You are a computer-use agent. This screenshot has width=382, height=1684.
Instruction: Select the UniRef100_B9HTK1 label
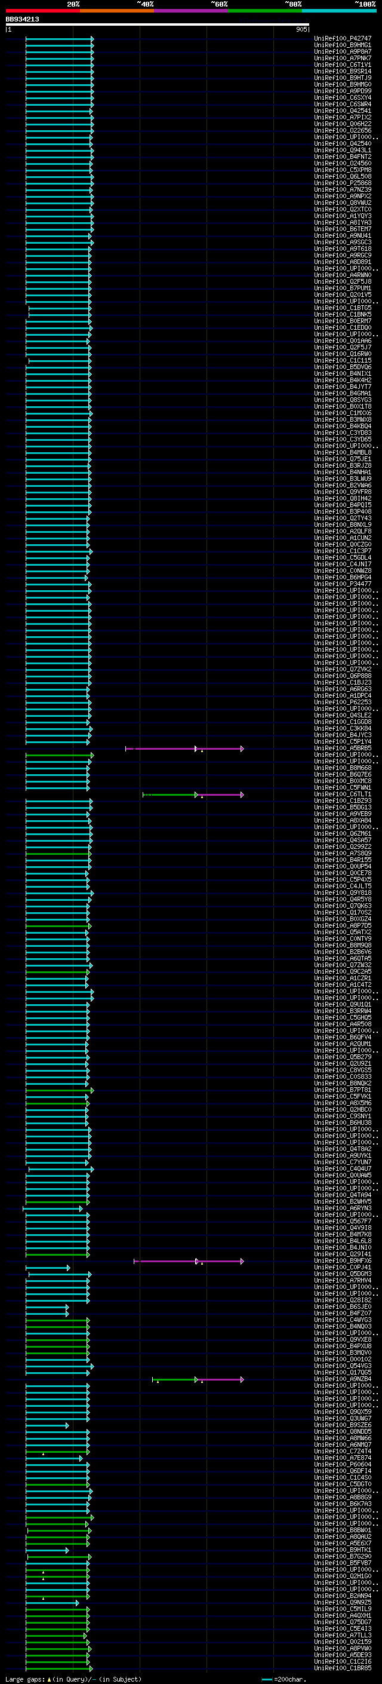click(x=343, y=1550)
